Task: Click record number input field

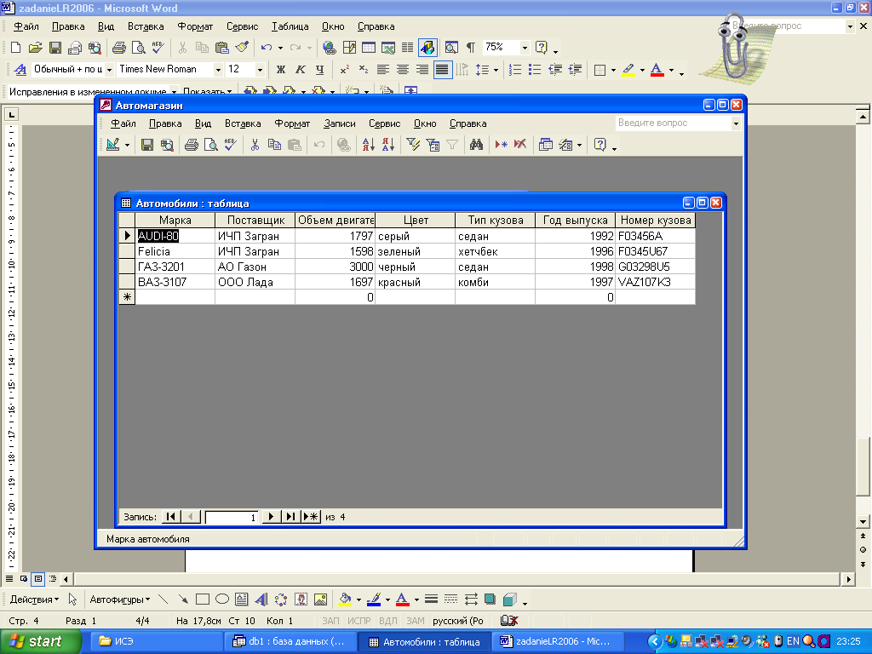Action: 232,517
